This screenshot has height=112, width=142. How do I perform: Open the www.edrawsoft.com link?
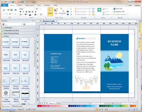click(8, 109)
